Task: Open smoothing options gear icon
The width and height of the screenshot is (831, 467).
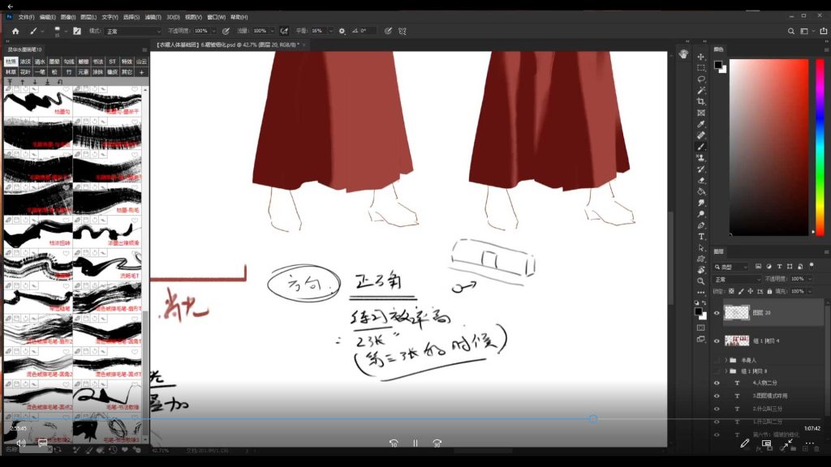Action: pos(342,32)
